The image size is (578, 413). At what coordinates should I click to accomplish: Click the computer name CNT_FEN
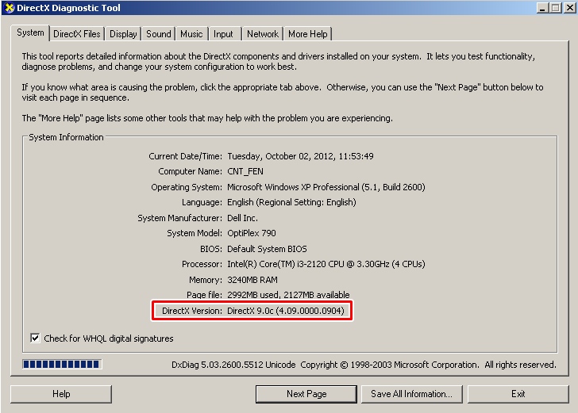(245, 171)
